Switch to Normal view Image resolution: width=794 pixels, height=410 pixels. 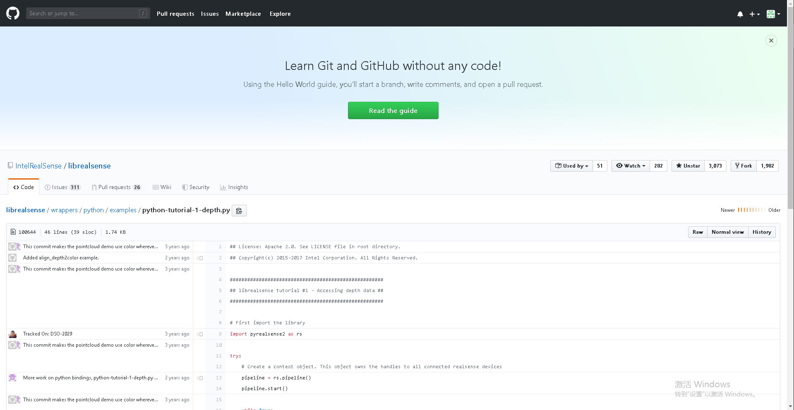(x=727, y=232)
